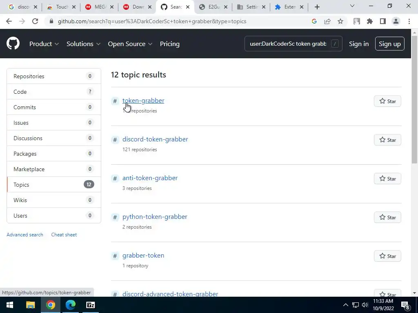
Task: Switch to the E2Gu browser tab
Action: pos(213,7)
